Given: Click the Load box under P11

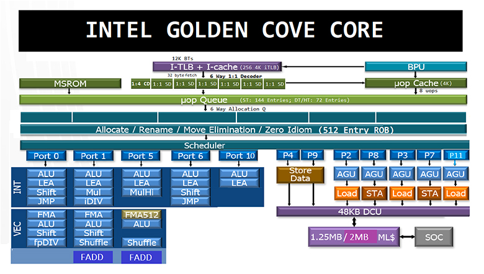Looking at the screenshot, I should coord(456,193).
